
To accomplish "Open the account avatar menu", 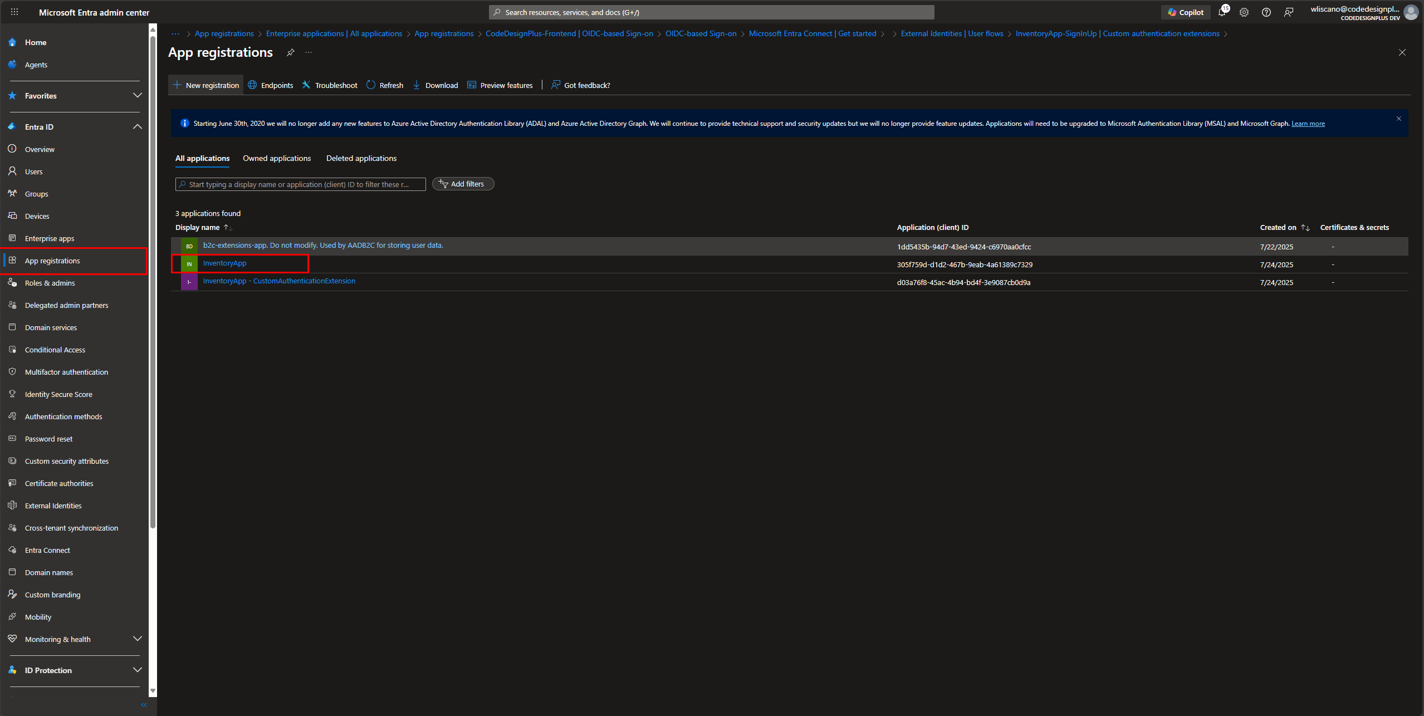I will click(x=1411, y=12).
